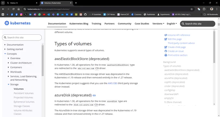
Task: Open the GitHub bookmark icon
Action: click(x=85, y=15)
